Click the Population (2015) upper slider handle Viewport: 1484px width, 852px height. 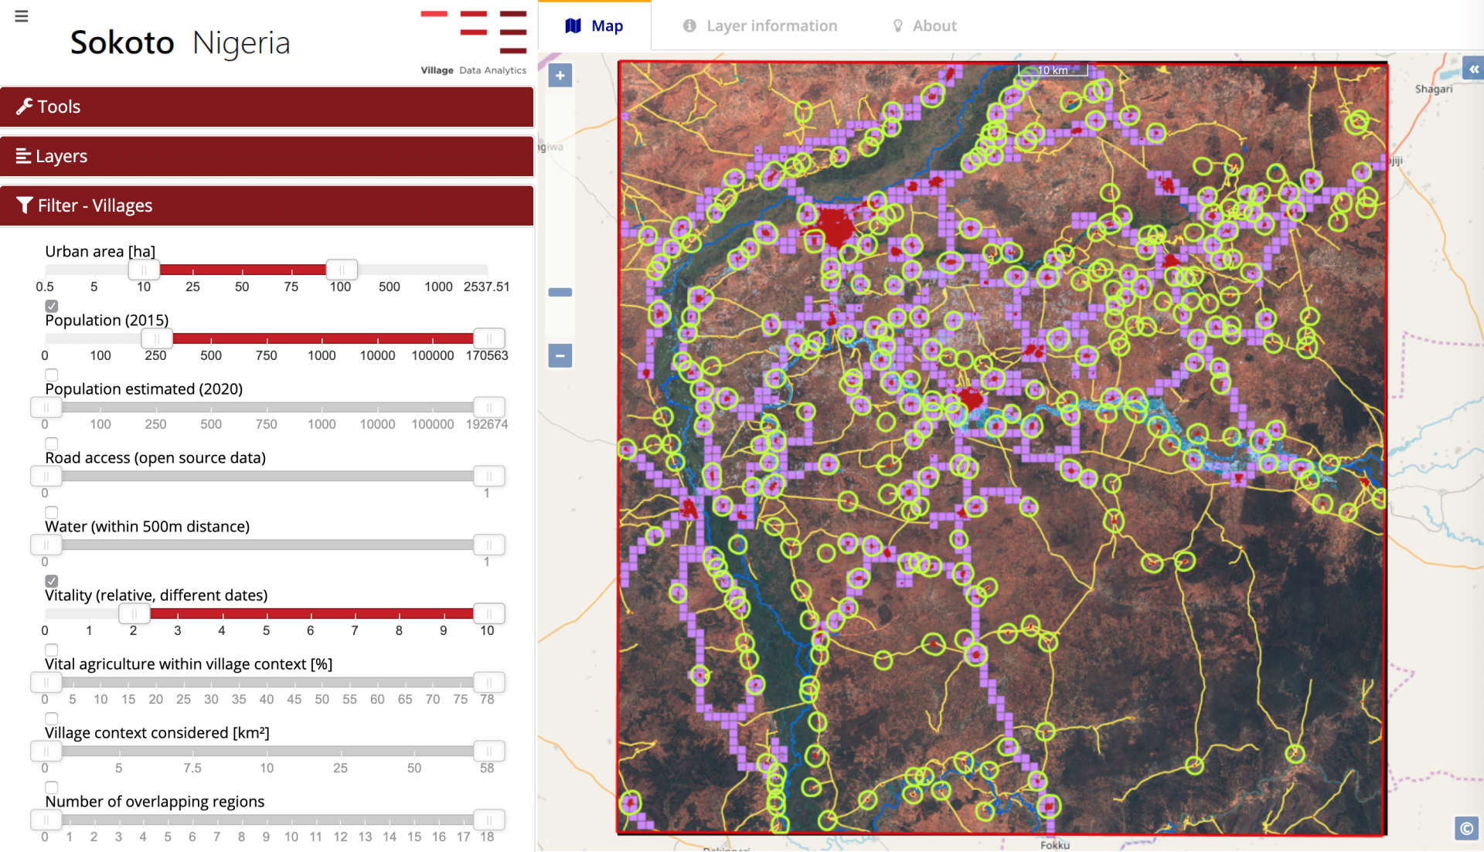tap(489, 338)
